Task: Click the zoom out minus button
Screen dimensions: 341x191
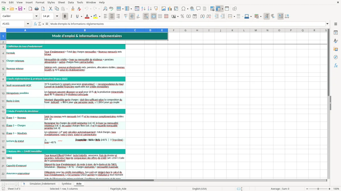Action: click(x=307, y=189)
